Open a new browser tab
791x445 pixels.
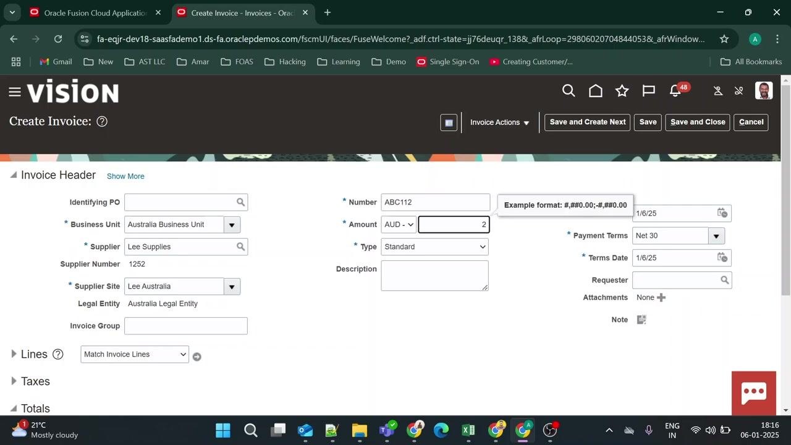[328, 12]
